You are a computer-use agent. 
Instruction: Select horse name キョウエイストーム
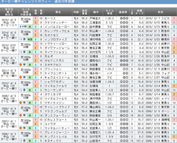pyautogui.click(x=57, y=77)
